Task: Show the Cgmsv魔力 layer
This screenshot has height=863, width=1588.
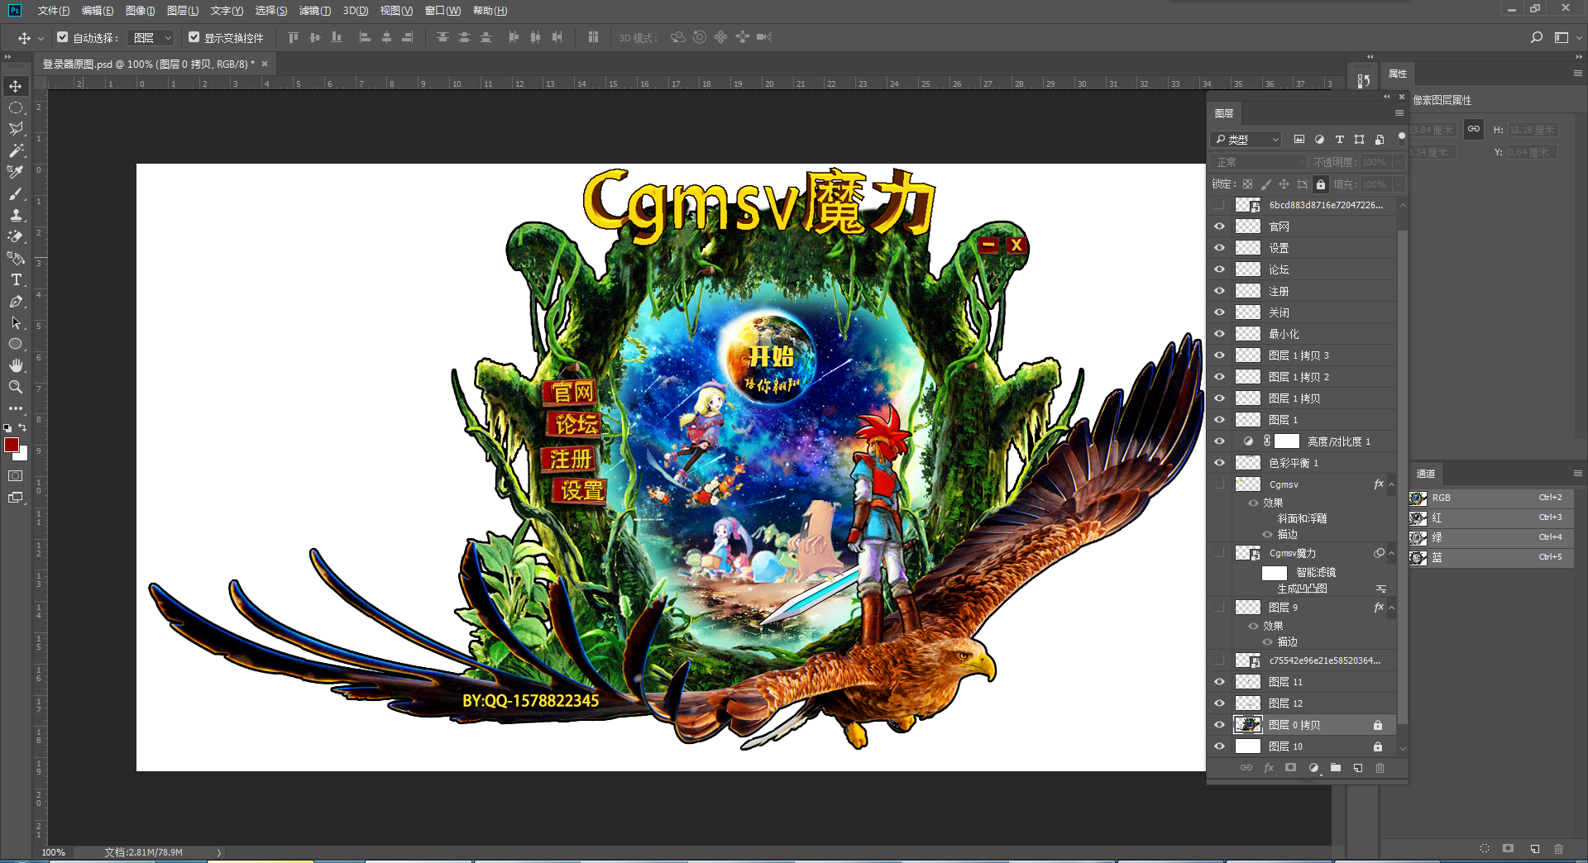Action: (1220, 553)
